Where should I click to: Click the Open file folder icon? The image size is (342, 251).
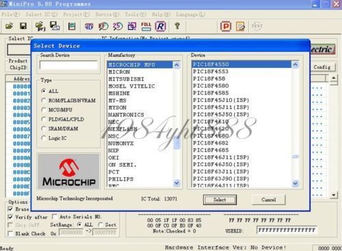[x=9, y=26]
